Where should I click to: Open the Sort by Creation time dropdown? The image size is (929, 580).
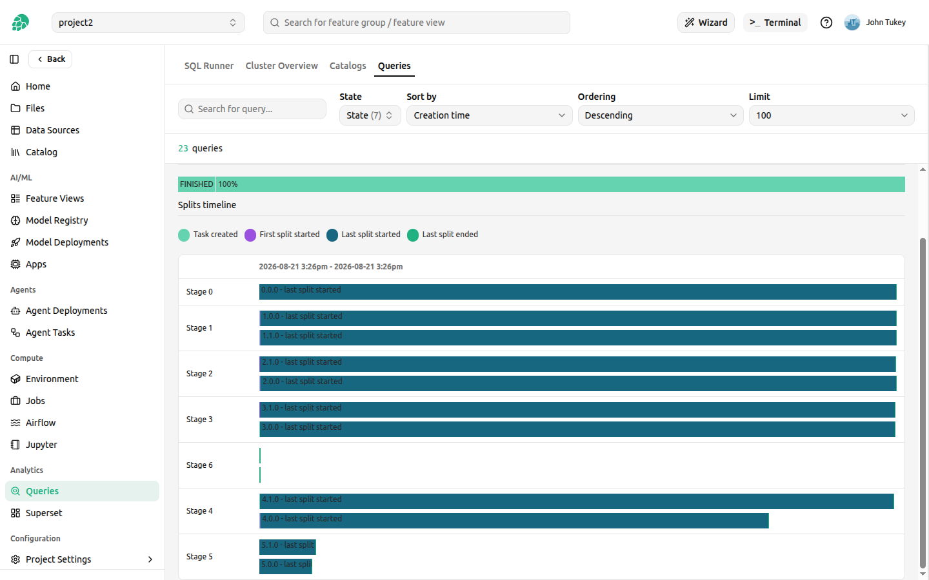489,115
